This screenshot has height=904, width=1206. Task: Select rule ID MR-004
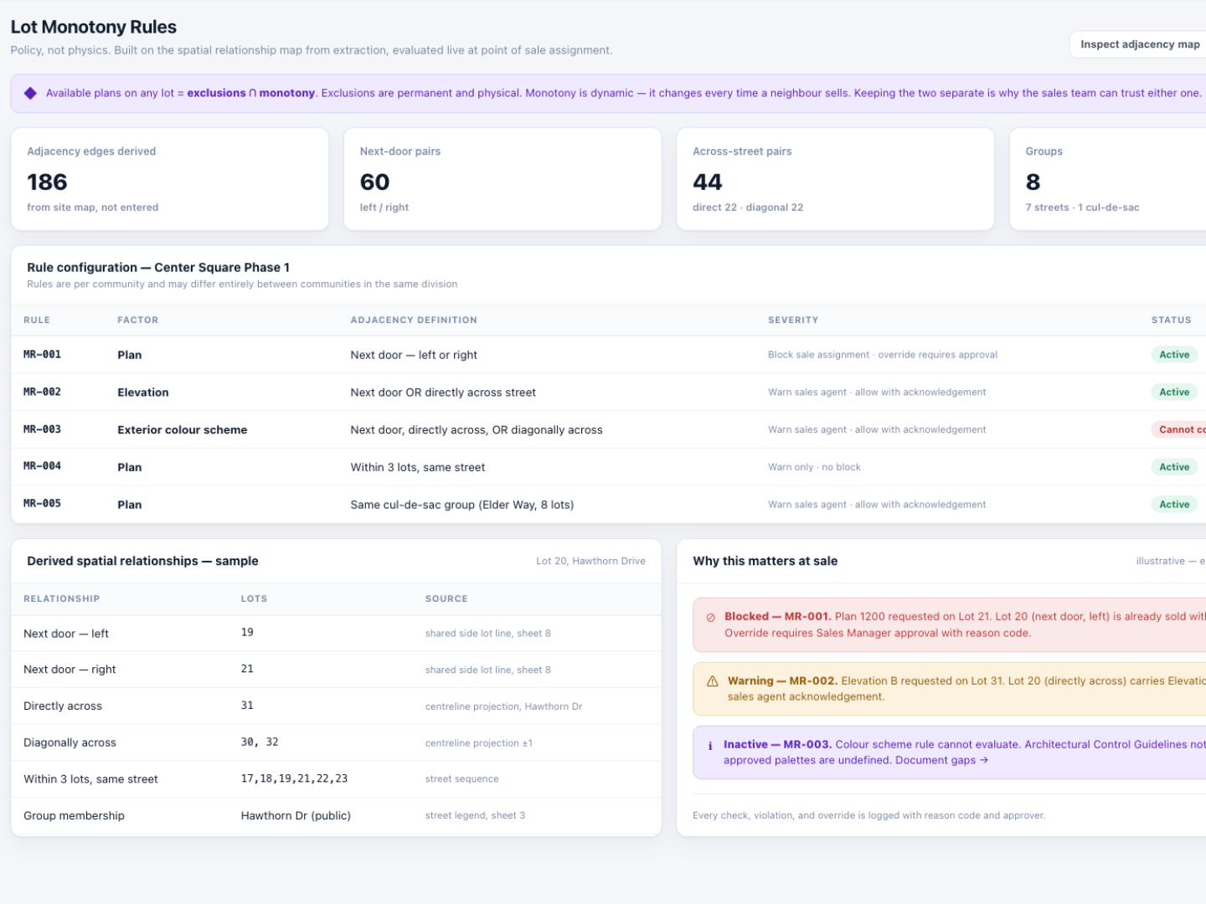[42, 466]
